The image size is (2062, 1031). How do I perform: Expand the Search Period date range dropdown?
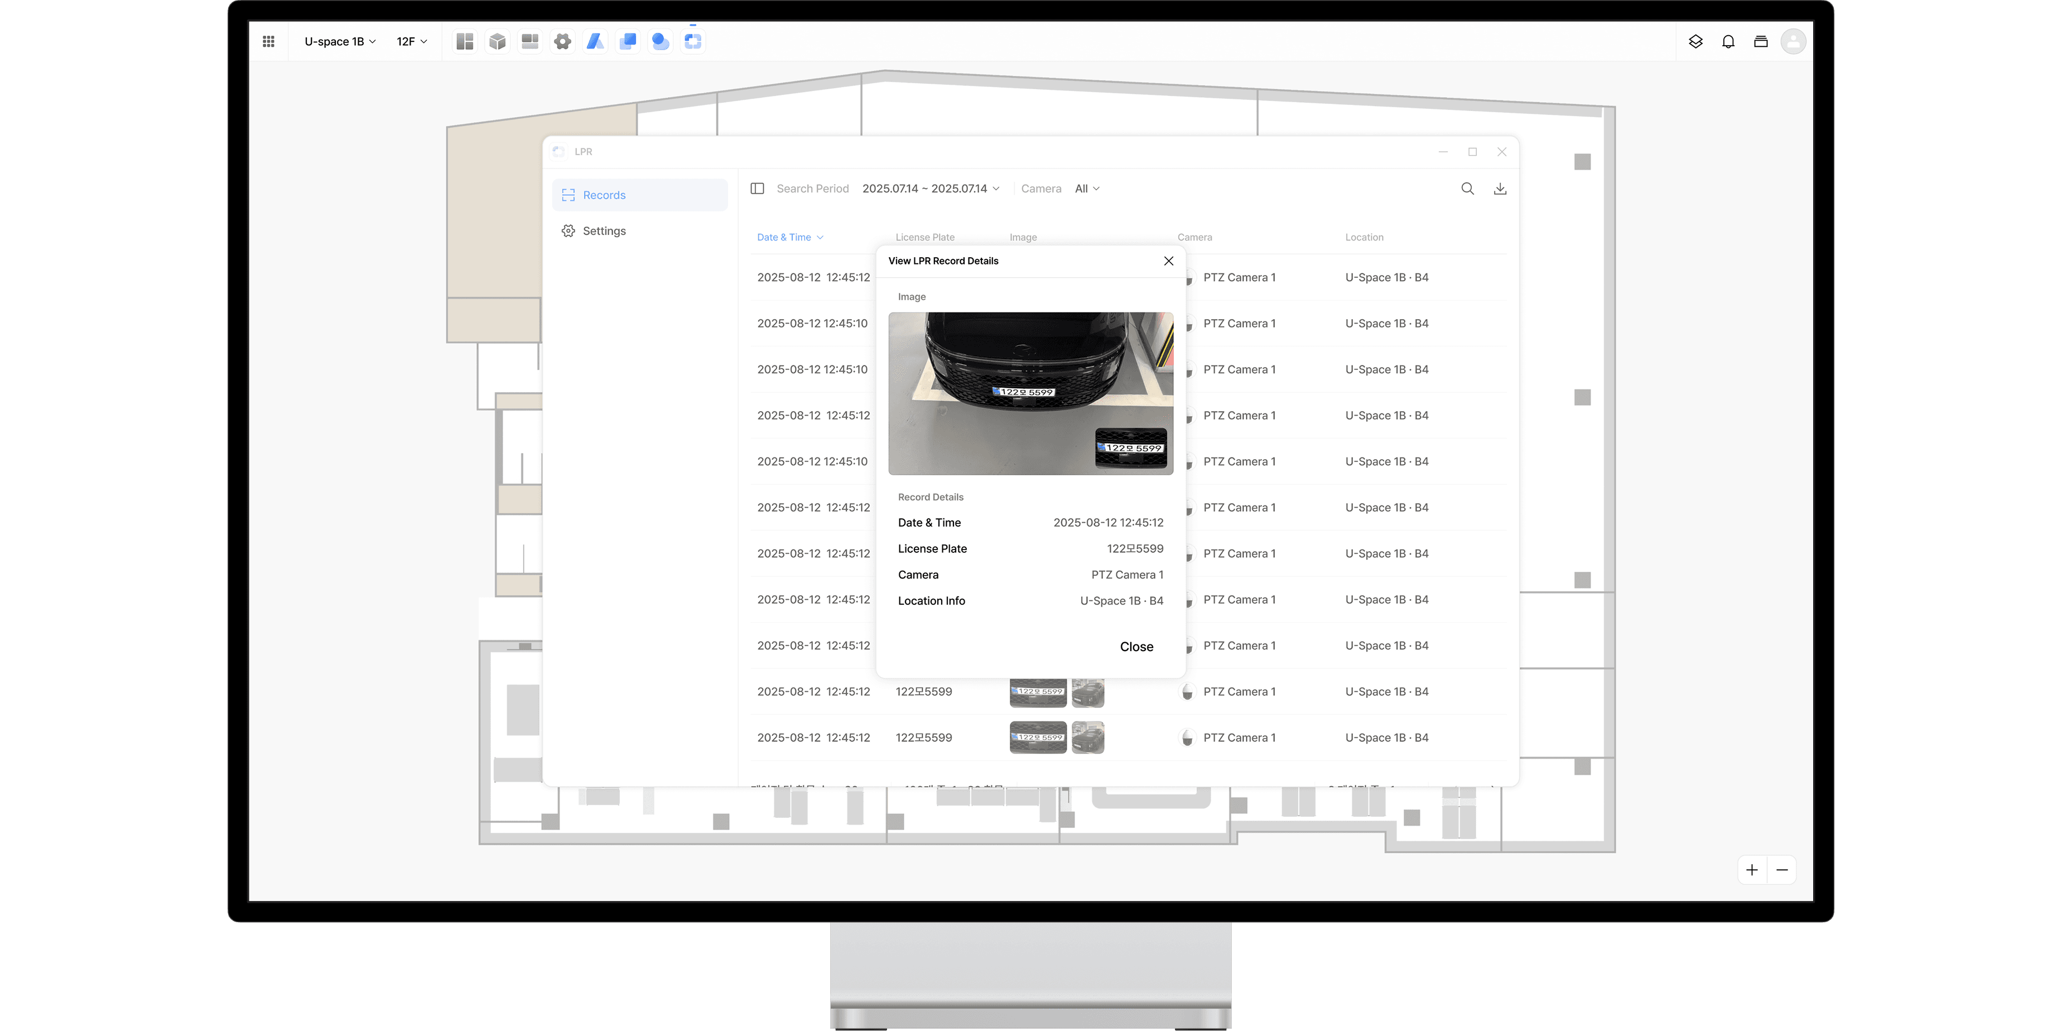click(x=931, y=189)
